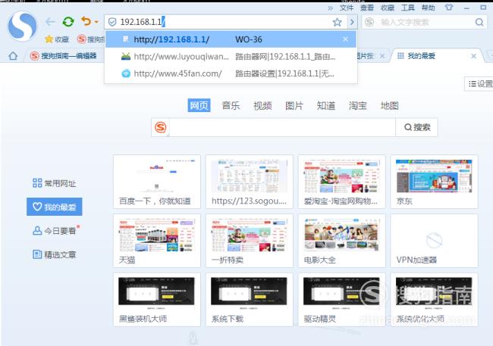This screenshot has height=346, width=493.
Task: Click the home icon on the tab bar
Action: pos(13,56)
